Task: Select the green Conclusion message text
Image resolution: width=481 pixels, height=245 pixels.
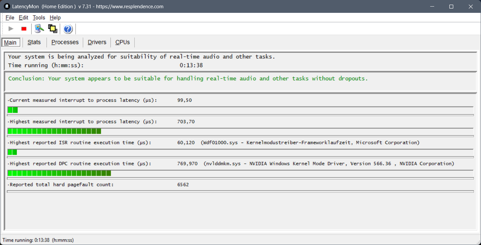Action: tap(188, 78)
